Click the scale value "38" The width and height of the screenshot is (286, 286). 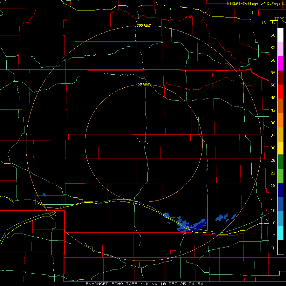[x=273, y=123]
